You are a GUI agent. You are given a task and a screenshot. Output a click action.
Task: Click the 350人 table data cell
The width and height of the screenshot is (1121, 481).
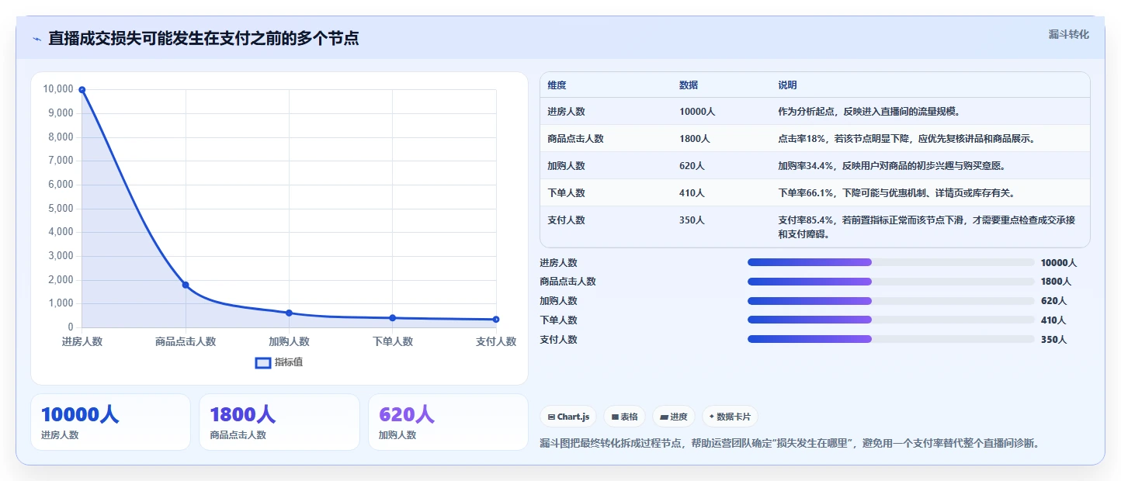tap(692, 220)
